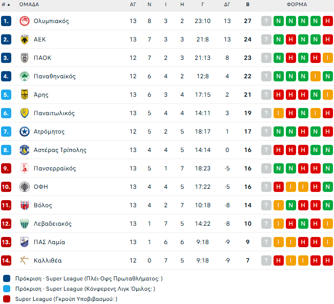This screenshot has width=334, height=304.
Task: Click the ΦΟΡΜΑ column header
Action: (297, 5)
